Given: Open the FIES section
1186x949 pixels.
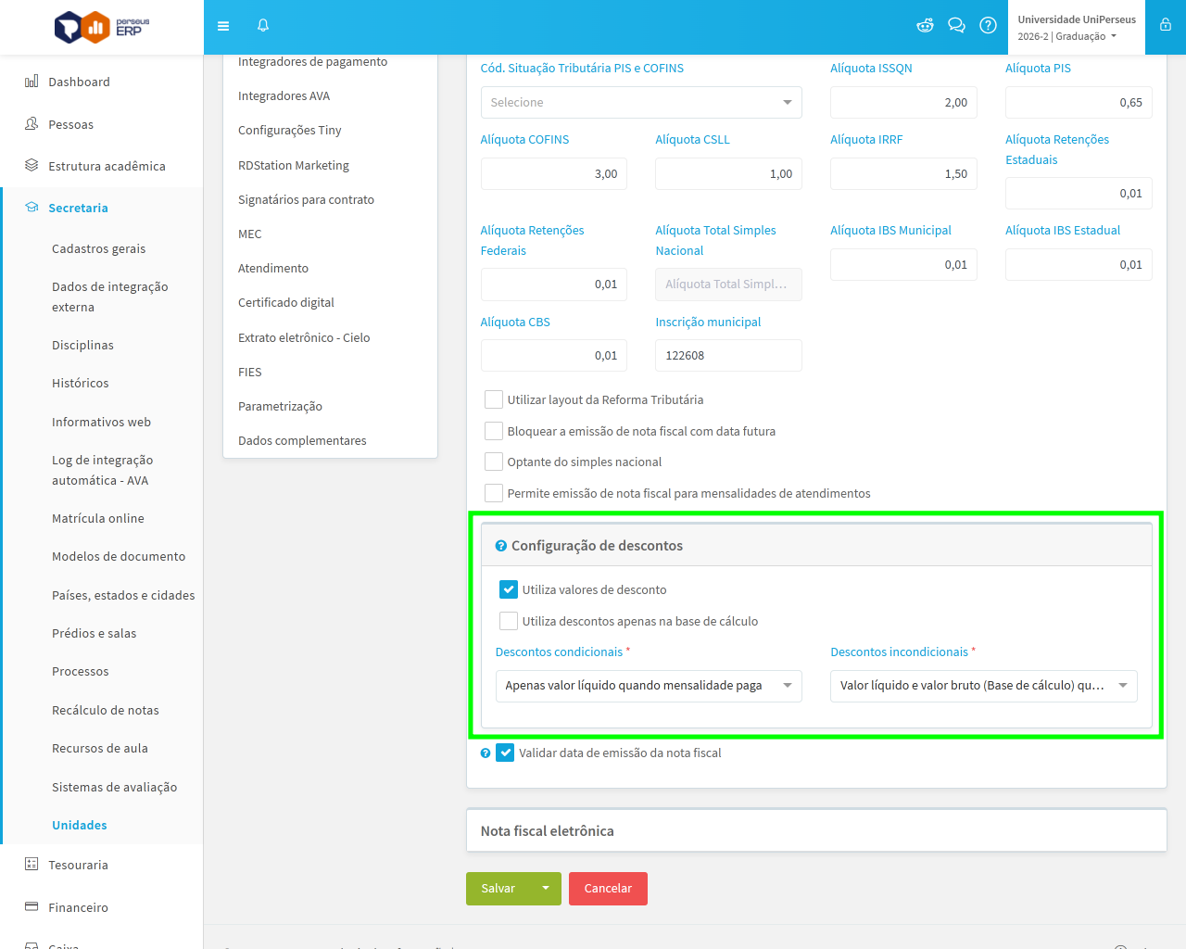Looking at the screenshot, I should pos(250,372).
